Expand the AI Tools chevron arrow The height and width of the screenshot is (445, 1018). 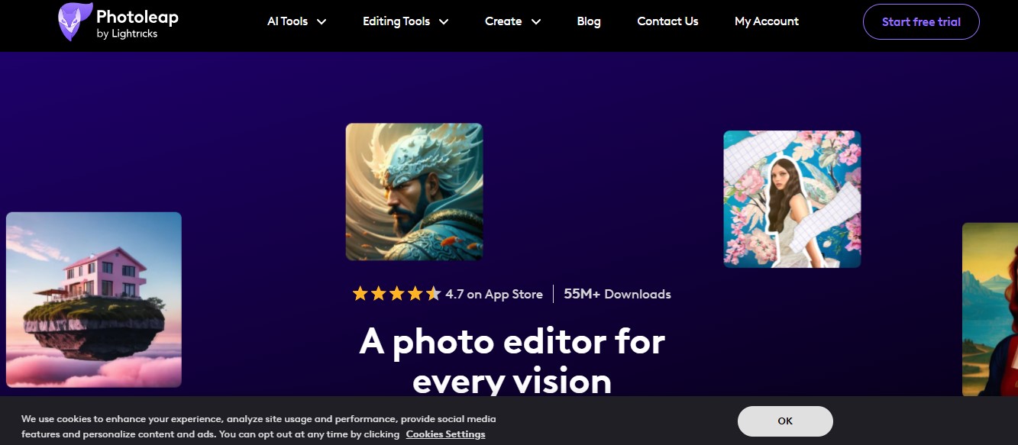tap(322, 22)
